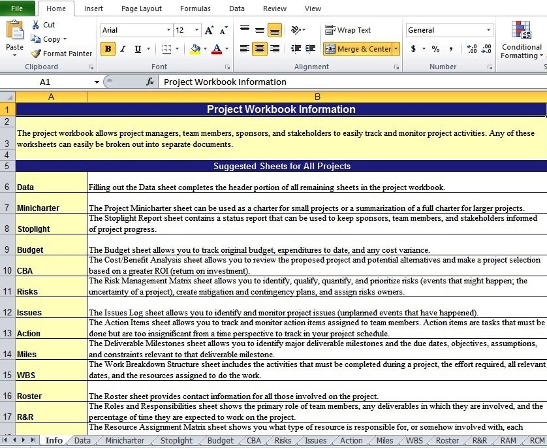The width and height of the screenshot is (547, 448).
Task: Apply the red Font Color
Action: (217, 49)
